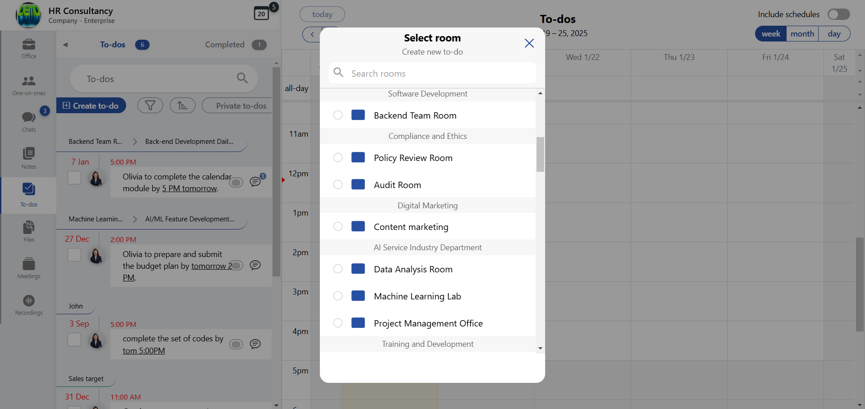Open the Recordings sidebar icon
This screenshot has height=409, width=865.
[x=28, y=305]
